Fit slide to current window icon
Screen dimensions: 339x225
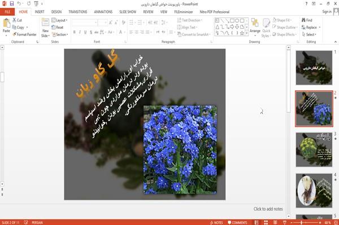(x=336, y=222)
